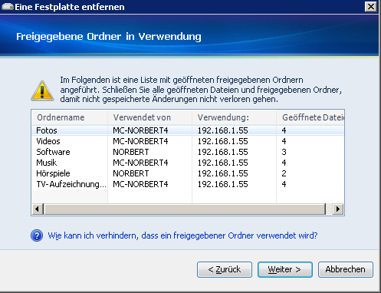The height and width of the screenshot is (293, 381).
Task: Go back with the < Zurück button
Action: [225, 269]
